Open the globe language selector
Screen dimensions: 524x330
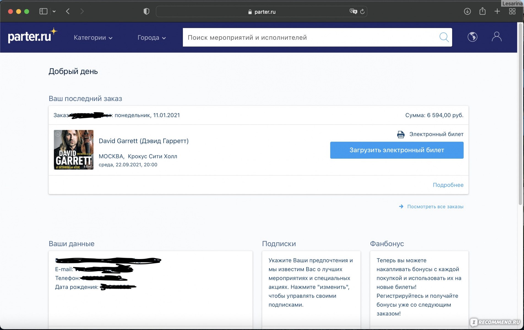click(473, 37)
